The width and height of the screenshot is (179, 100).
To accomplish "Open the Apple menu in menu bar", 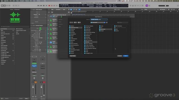I will pyautogui.click(x=2, y=1).
